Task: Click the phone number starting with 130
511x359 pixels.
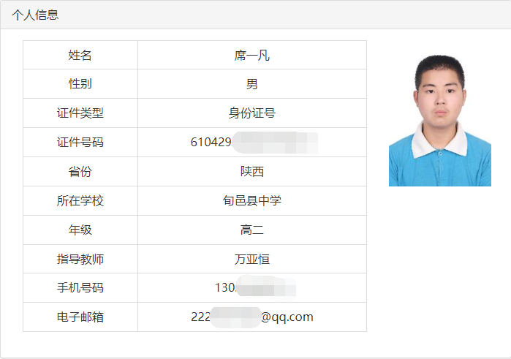Action: [x=255, y=287]
